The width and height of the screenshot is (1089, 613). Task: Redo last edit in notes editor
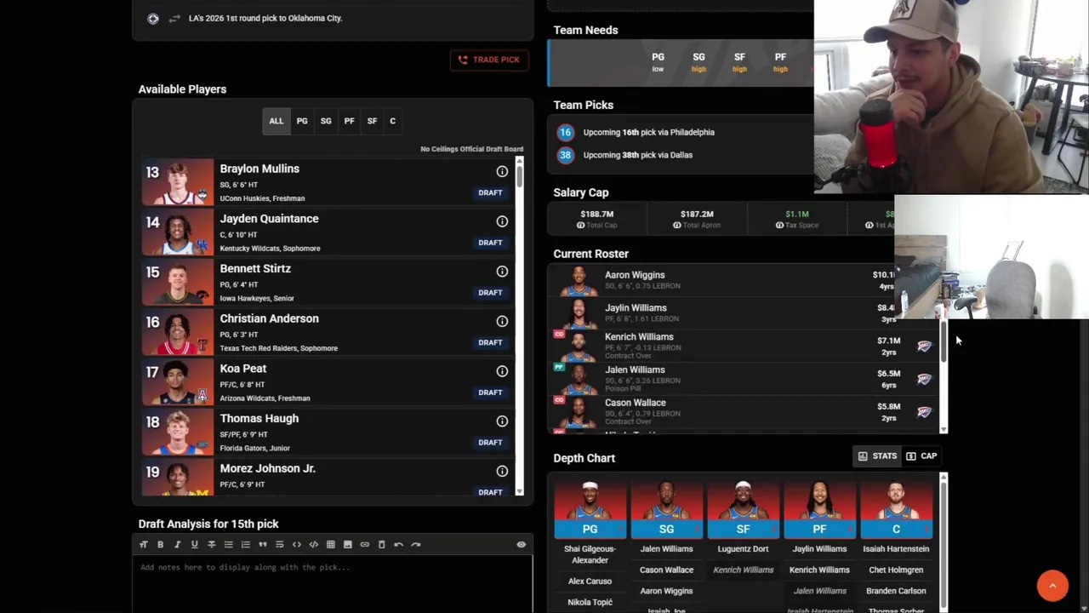click(415, 544)
